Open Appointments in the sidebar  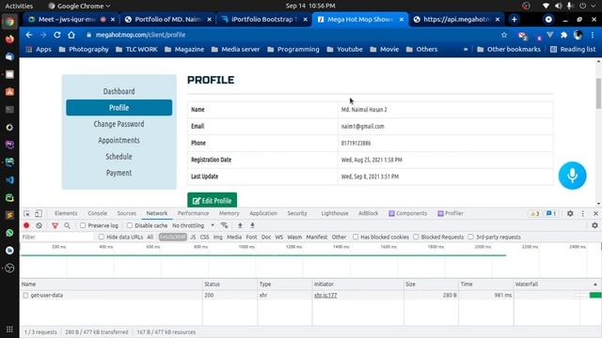(119, 140)
